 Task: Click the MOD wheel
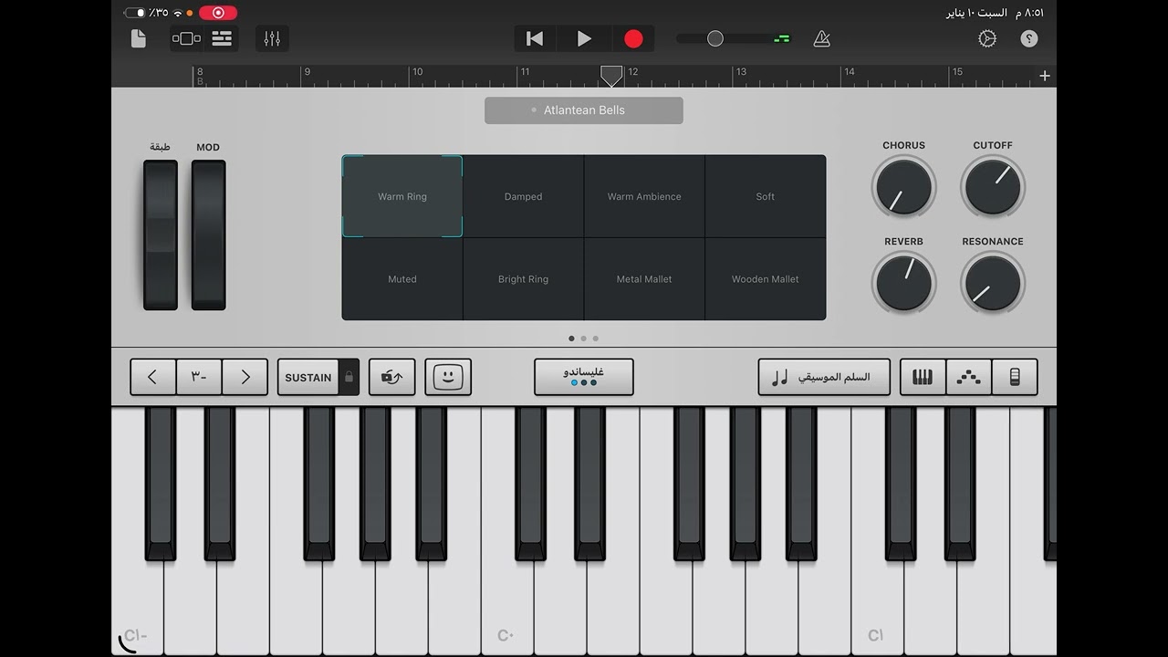click(x=208, y=235)
